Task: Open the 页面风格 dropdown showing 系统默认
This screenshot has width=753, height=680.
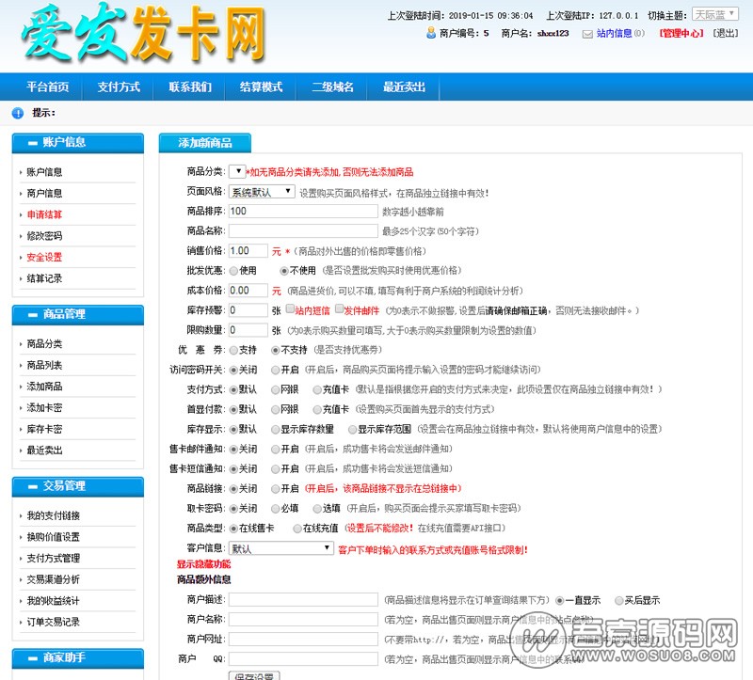Action: [x=262, y=192]
